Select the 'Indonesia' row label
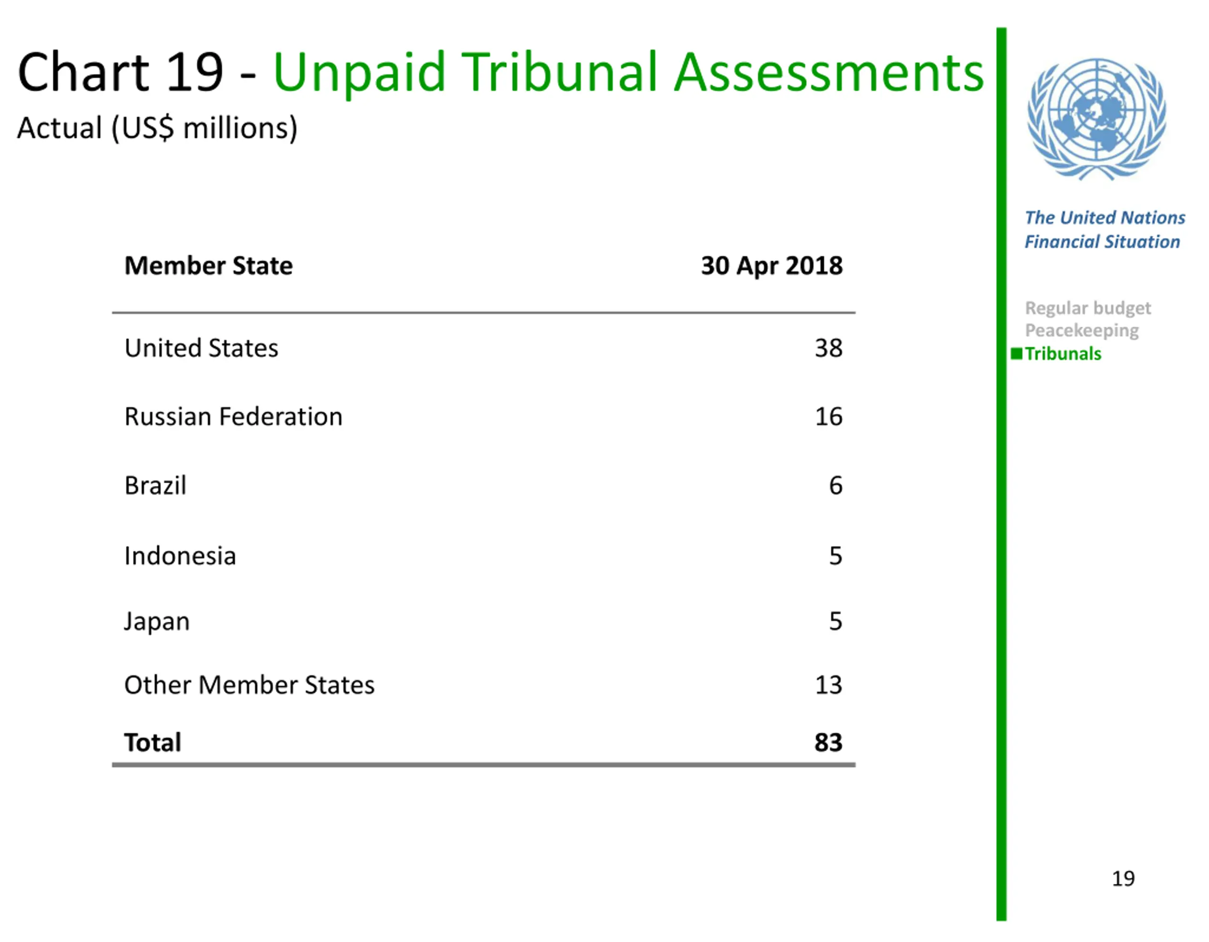Image resolution: width=1209 pixels, height=942 pixels. click(x=180, y=556)
